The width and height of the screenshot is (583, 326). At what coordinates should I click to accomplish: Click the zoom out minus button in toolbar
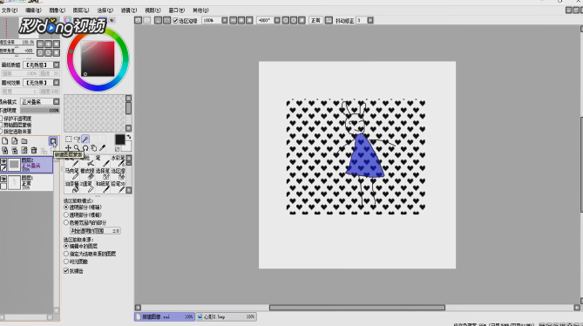click(233, 20)
